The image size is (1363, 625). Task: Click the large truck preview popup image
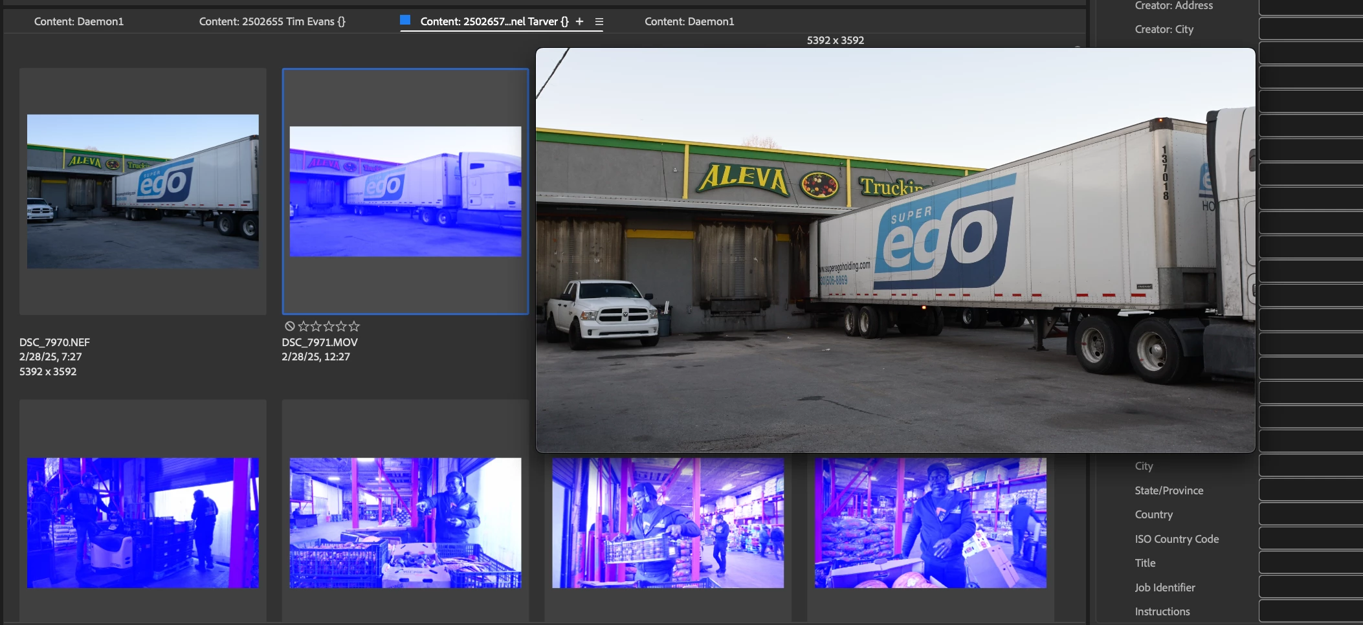click(896, 250)
